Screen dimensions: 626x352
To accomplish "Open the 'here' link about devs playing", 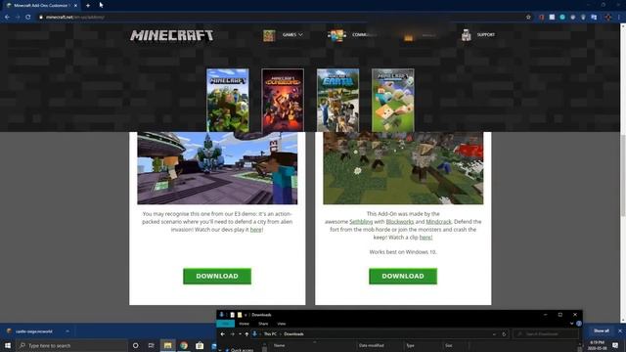I will point(256,230).
